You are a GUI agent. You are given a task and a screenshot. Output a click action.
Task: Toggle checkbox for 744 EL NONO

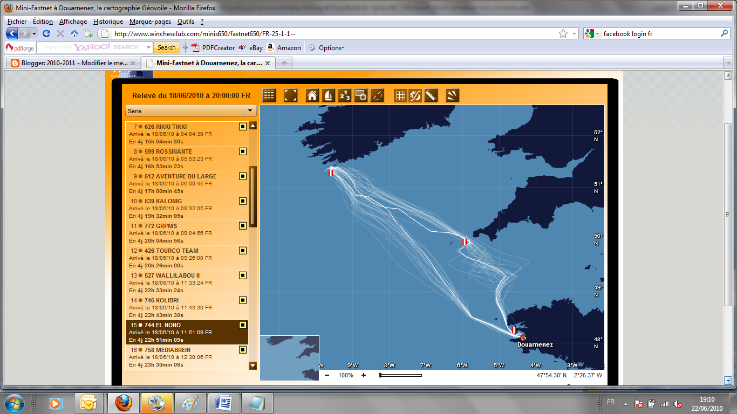pos(243,325)
